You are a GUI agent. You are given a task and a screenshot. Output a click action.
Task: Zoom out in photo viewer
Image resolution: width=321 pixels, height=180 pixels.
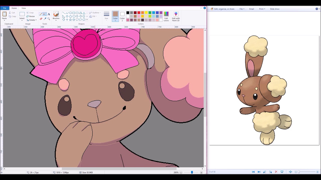point(296,172)
